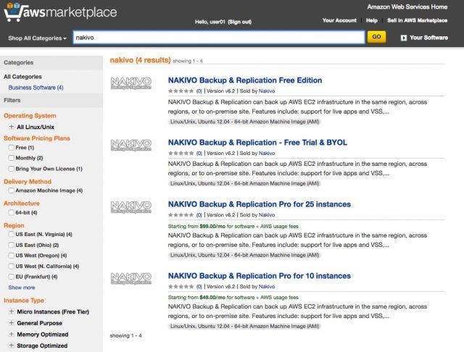Expand Storage Optimized instance types

pos(12,345)
